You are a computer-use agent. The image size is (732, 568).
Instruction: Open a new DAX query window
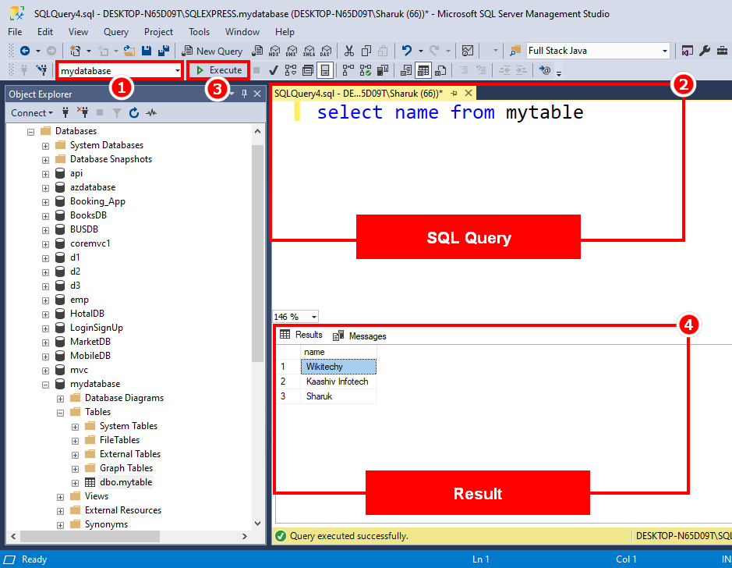327,51
